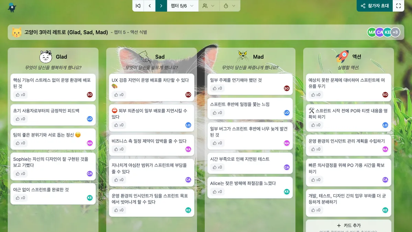
Task: Toggle like on '초기 사용자로부터의 긍정적인 피드백' card
Action: [x=20, y=119]
